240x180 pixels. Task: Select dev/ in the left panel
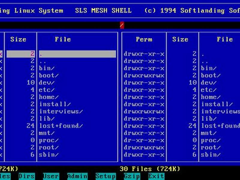(x=46, y=83)
